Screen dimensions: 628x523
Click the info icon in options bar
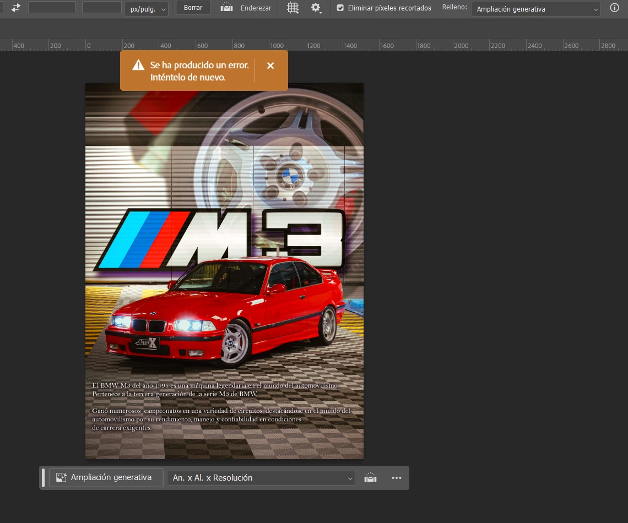coord(614,8)
